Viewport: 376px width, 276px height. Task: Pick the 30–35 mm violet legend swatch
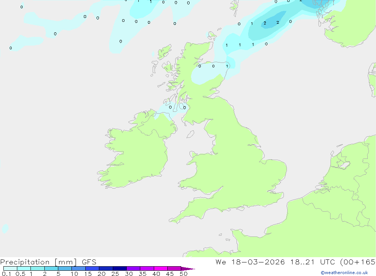133,268
